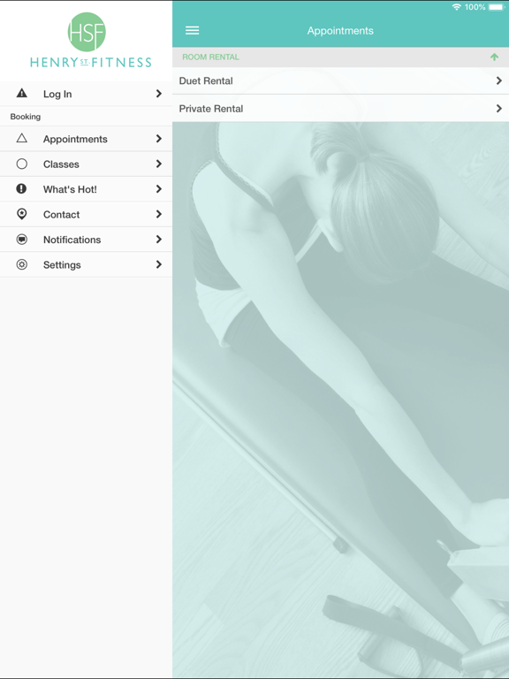Click the HENRY ST. FITNESS wordmark

pyautogui.click(x=91, y=63)
